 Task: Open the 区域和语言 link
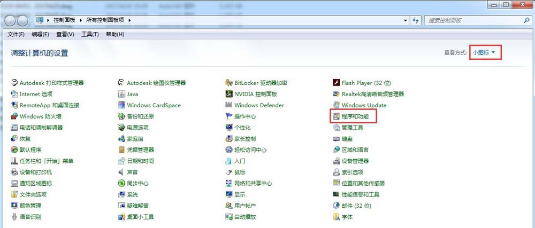(355, 150)
